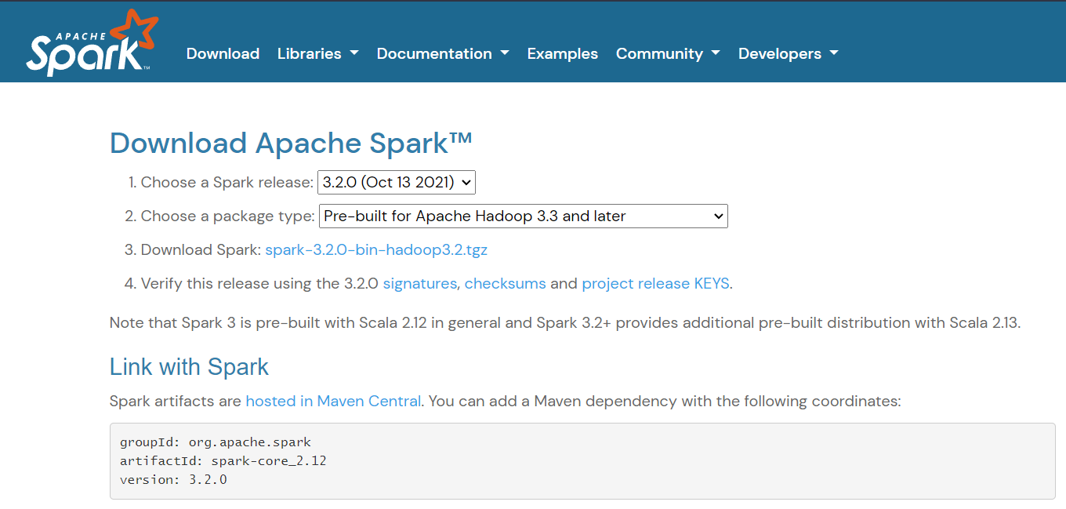Open the Download nav link
1066x509 pixels.
tap(223, 53)
